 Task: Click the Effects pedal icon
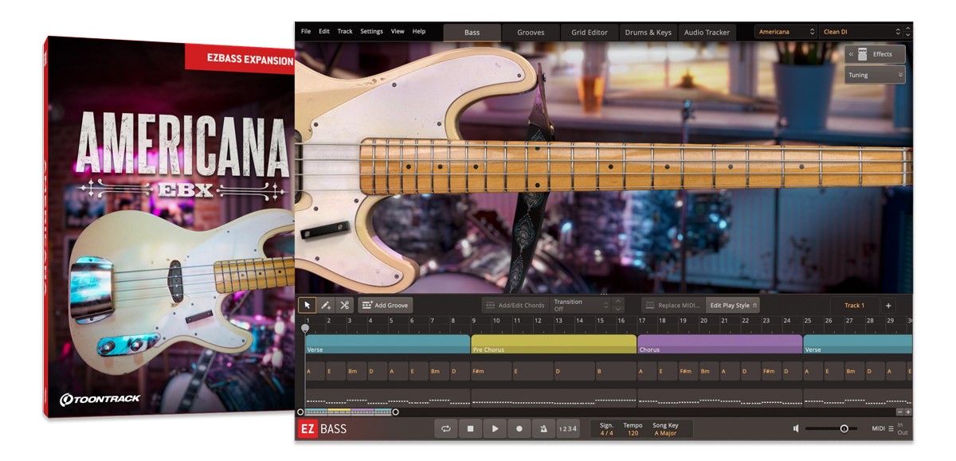[x=863, y=54]
